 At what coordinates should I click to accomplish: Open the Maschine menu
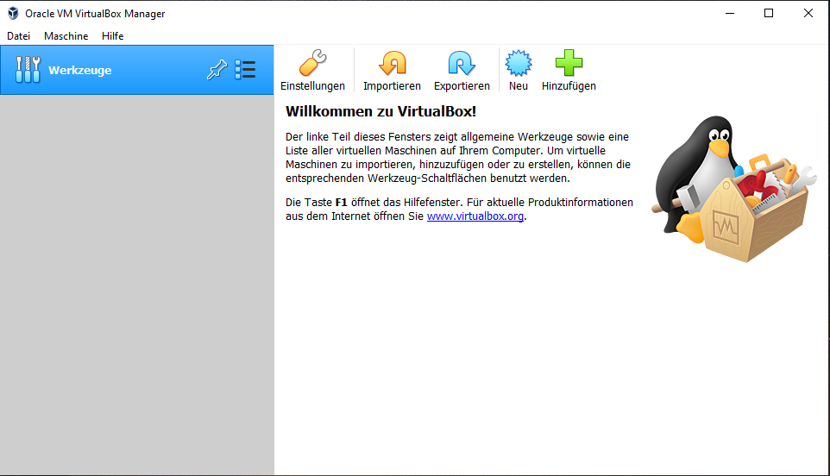[66, 36]
